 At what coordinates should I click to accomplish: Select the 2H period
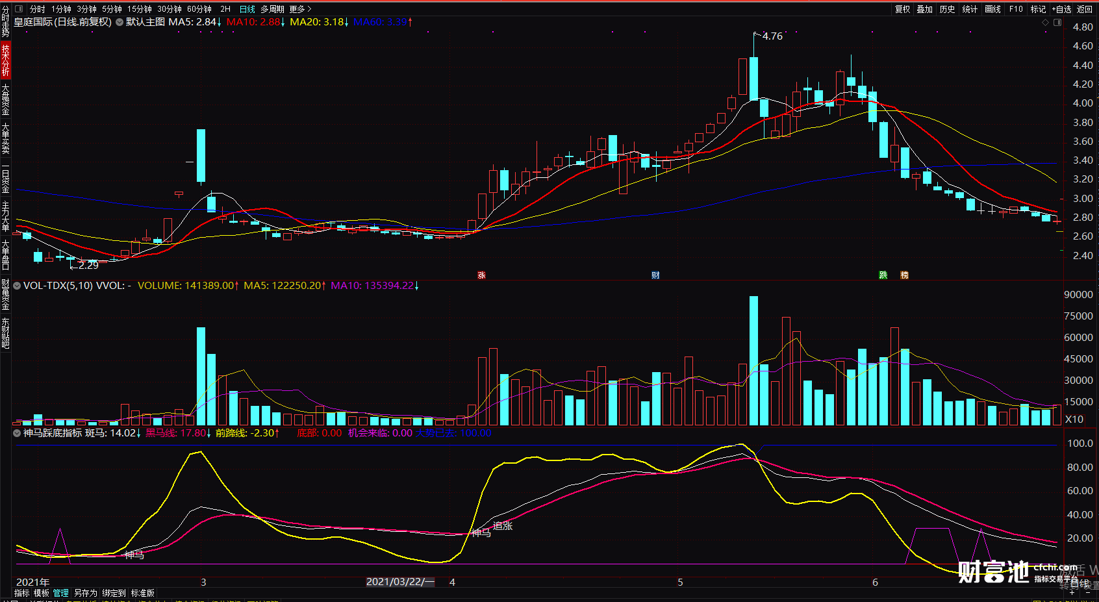(x=225, y=9)
